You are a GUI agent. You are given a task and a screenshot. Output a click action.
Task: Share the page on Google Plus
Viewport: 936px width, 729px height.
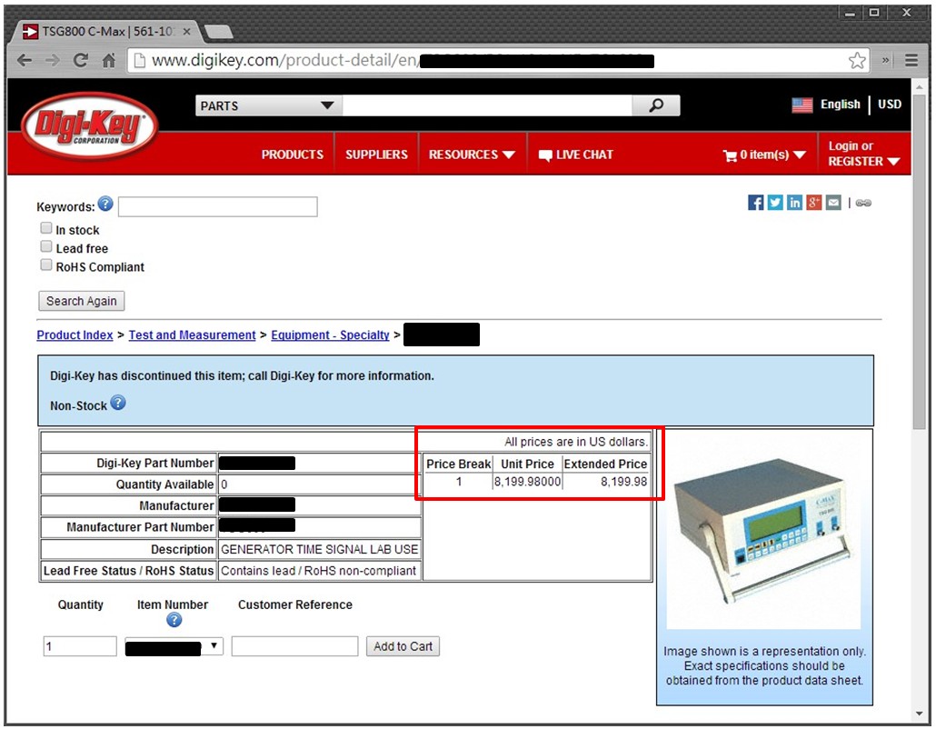tap(814, 203)
